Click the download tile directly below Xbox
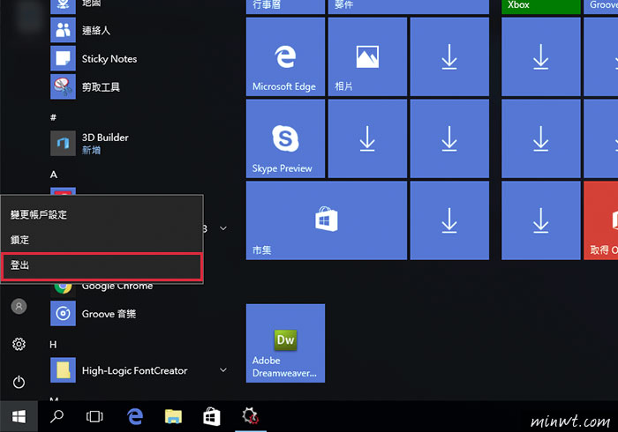 (540, 56)
